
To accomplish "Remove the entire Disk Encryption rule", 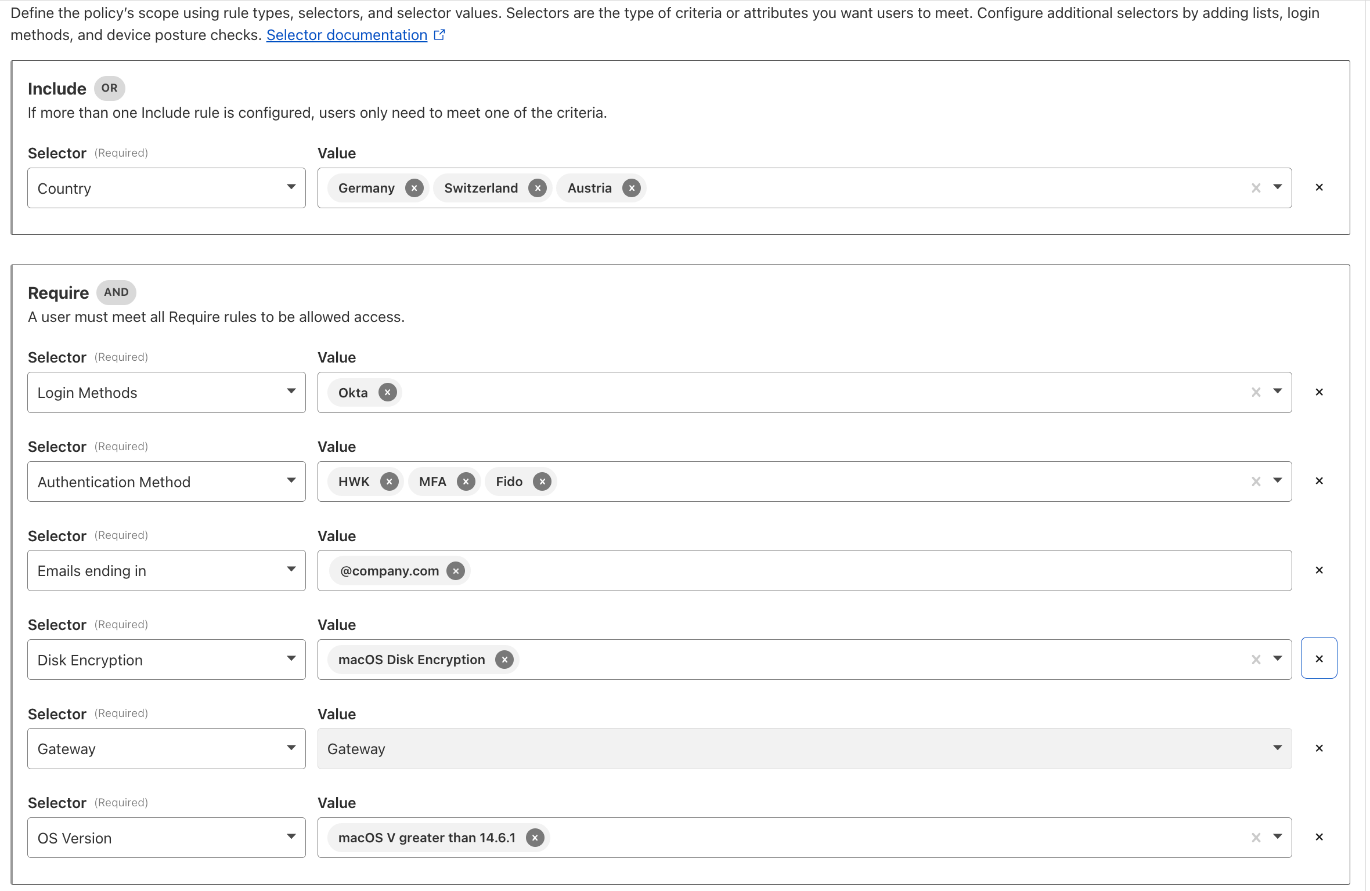I will click(x=1318, y=658).
